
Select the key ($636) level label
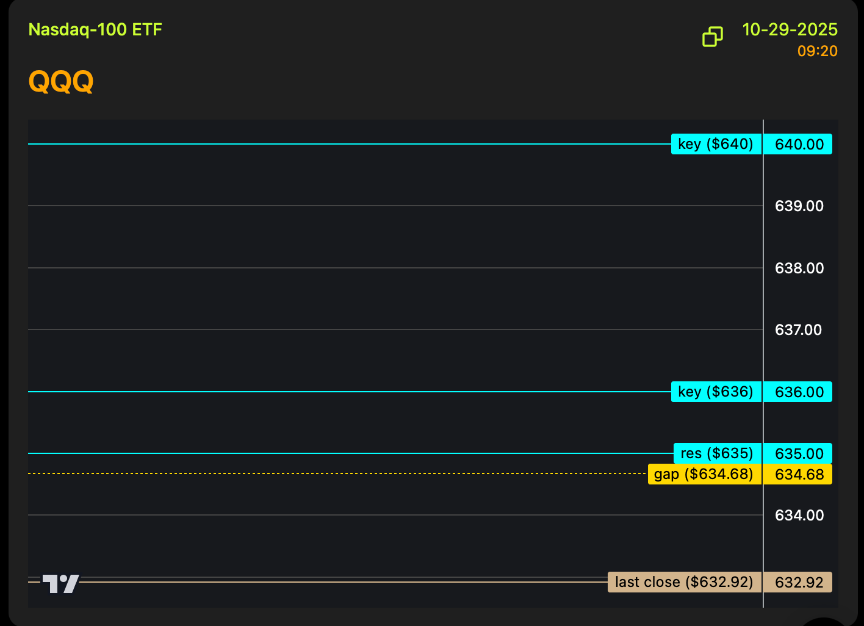click(x=716, y=392)
